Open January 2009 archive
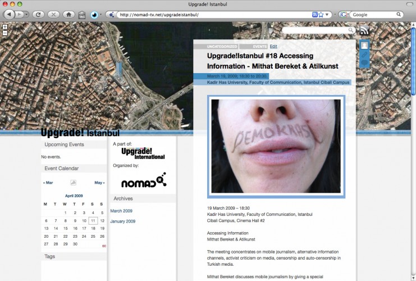 123,221
